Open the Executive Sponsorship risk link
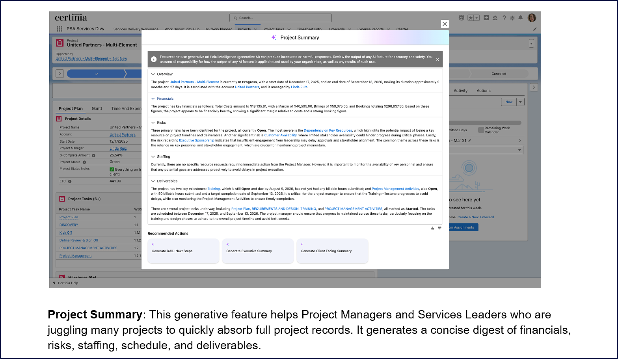Viewport: 618px width, 359px height. click(x=197, y=140)
